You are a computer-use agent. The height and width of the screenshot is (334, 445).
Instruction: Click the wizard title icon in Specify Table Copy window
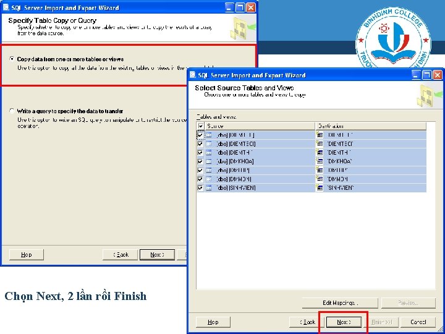pos(6,7)
